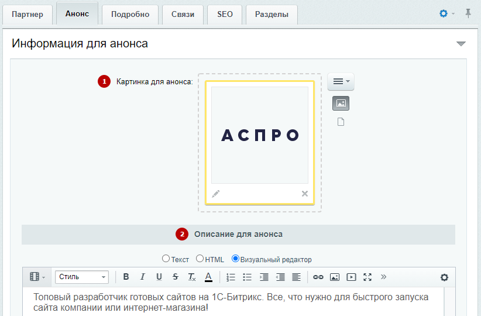Toggle underline formatting

click(x=159, y=277)
